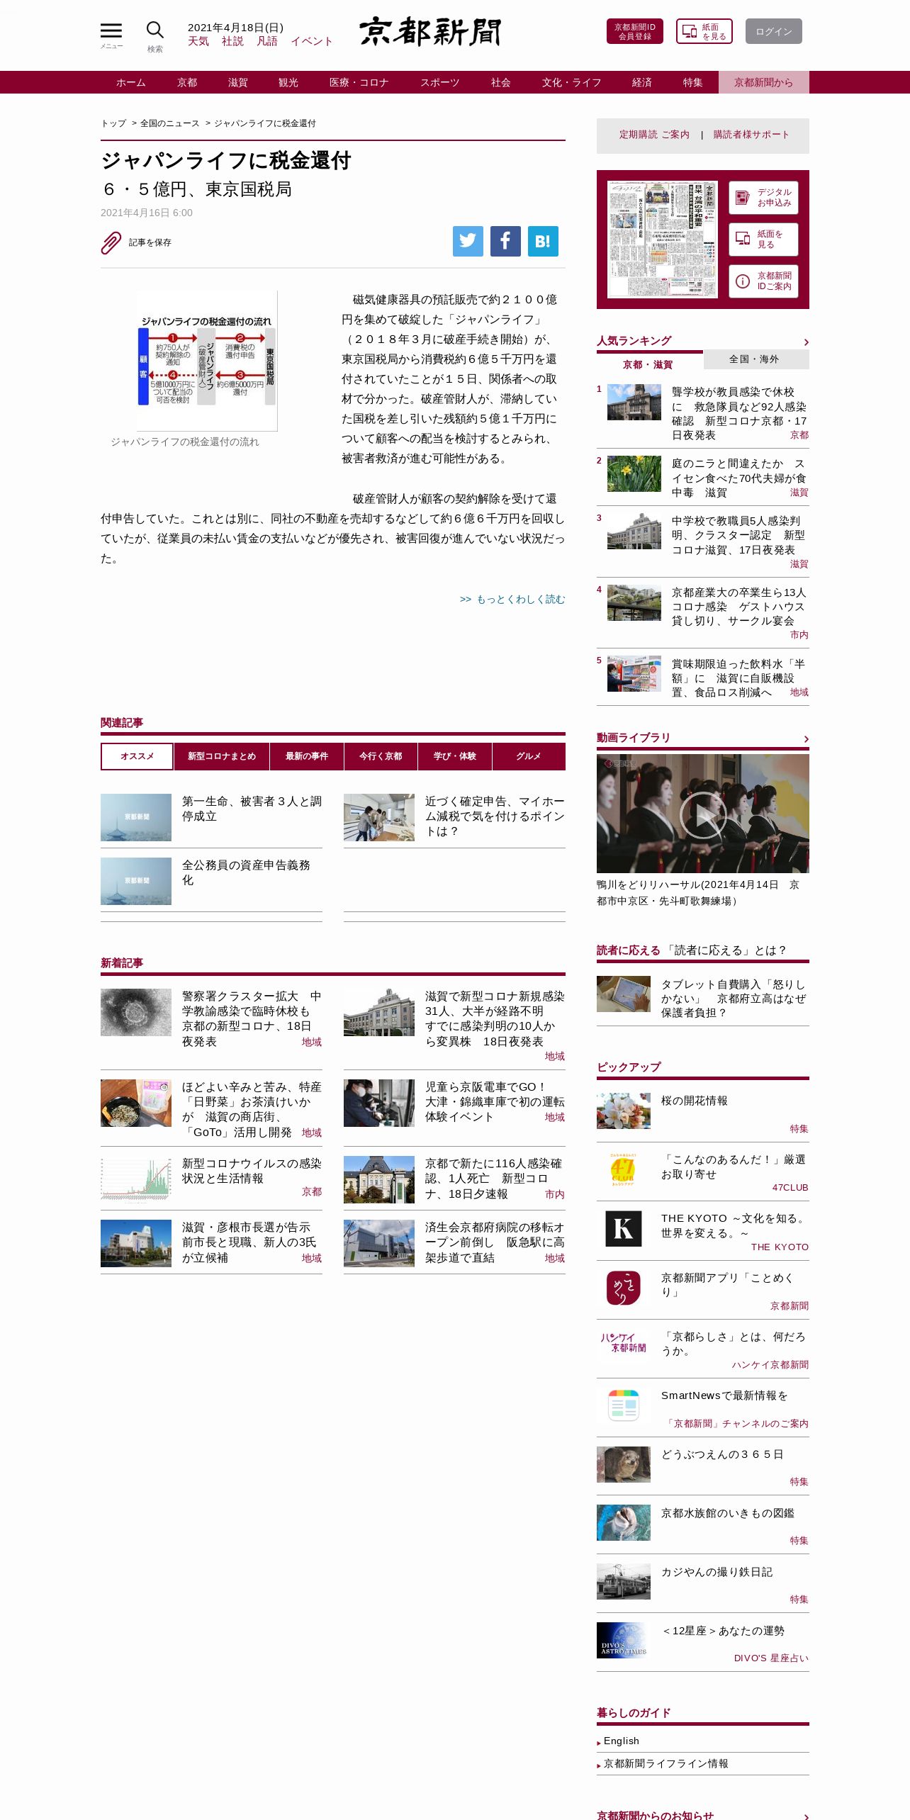Expand 人気ランキング arrow

(806, 342)
